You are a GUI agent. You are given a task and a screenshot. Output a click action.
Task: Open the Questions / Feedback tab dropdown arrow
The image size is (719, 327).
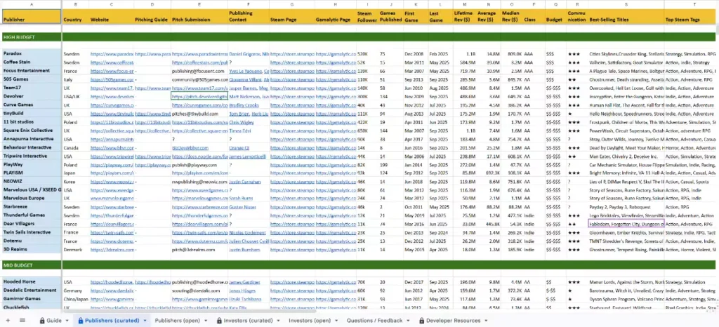[409, 321]
